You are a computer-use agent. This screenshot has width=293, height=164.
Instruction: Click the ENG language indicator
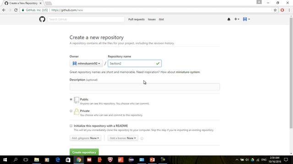264,160
